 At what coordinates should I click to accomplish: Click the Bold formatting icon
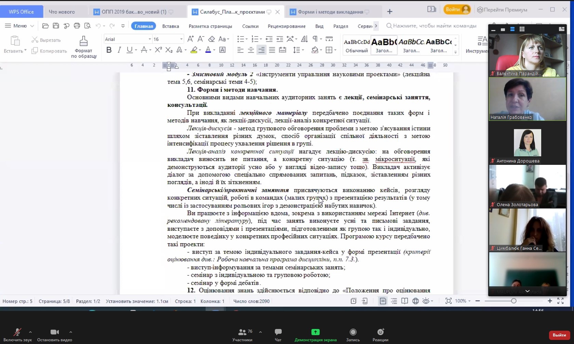[x=109, y=50]
